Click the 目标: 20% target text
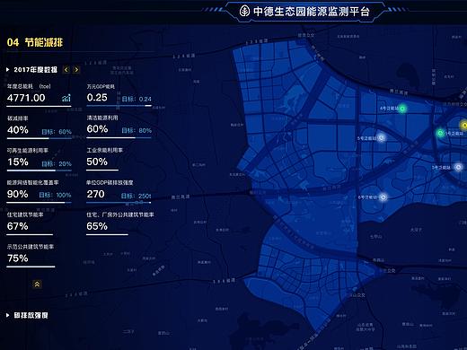 (57, 163)
